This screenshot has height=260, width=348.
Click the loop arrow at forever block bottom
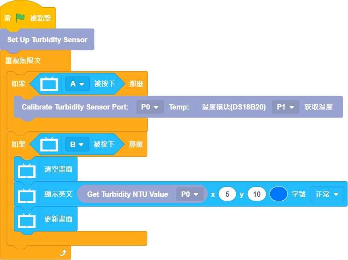tap(63, 253)
